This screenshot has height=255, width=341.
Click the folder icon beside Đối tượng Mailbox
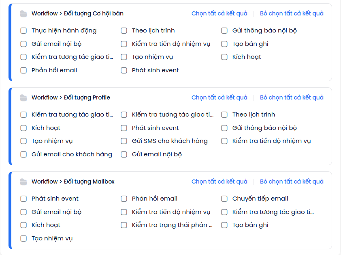[23, 182]
